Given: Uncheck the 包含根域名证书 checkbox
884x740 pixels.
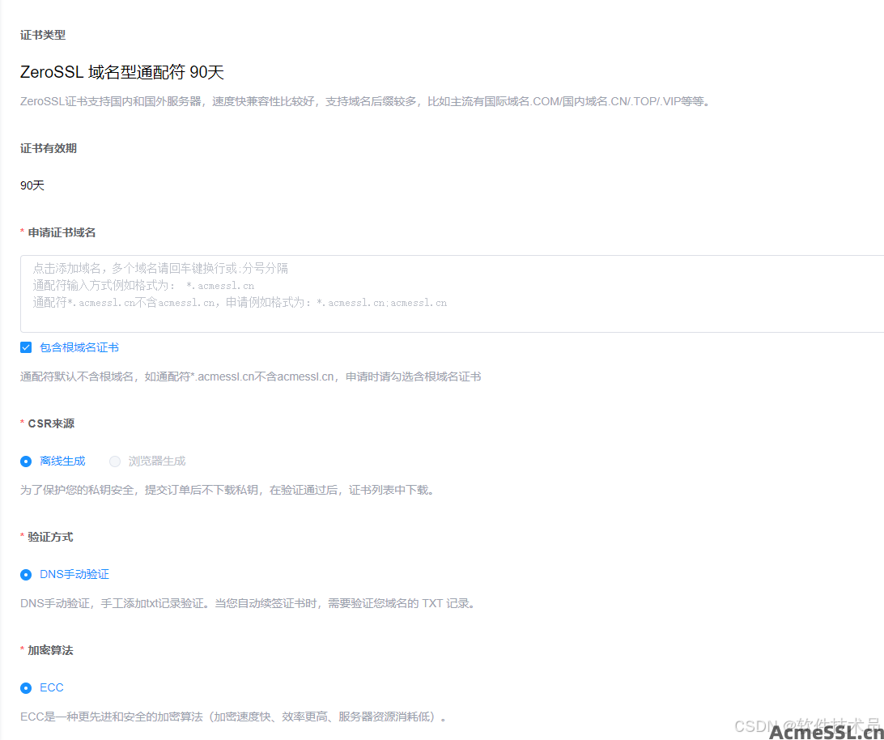Looking at the screenshot, I should (26, 347).
